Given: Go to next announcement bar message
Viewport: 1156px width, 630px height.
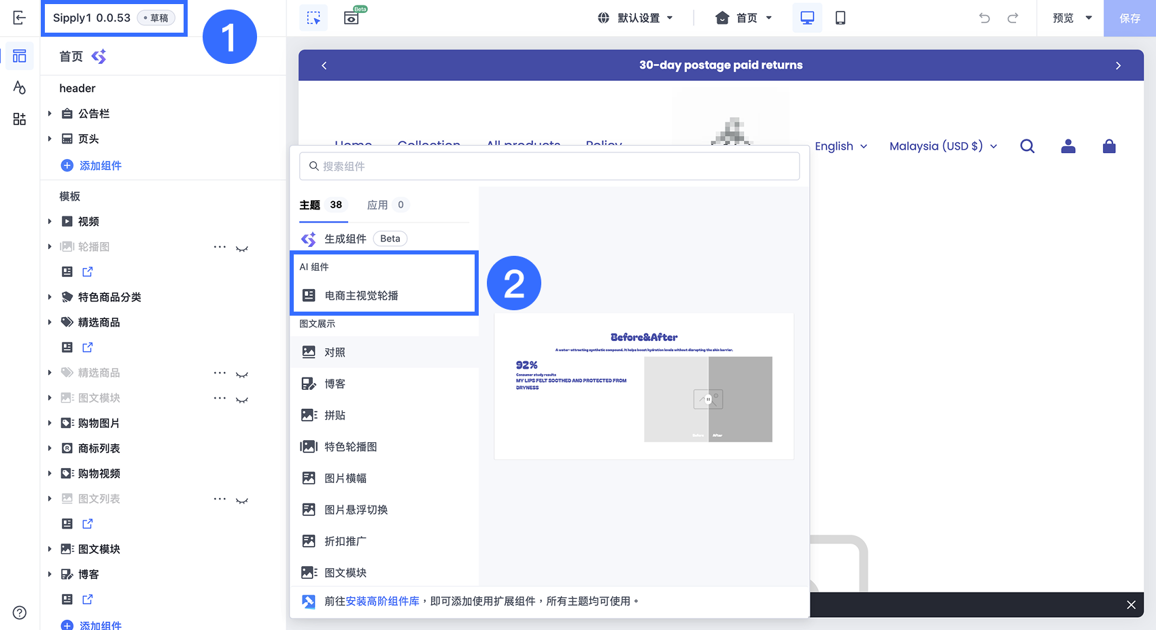Looking at the screenshot, I should (1118, 65).
